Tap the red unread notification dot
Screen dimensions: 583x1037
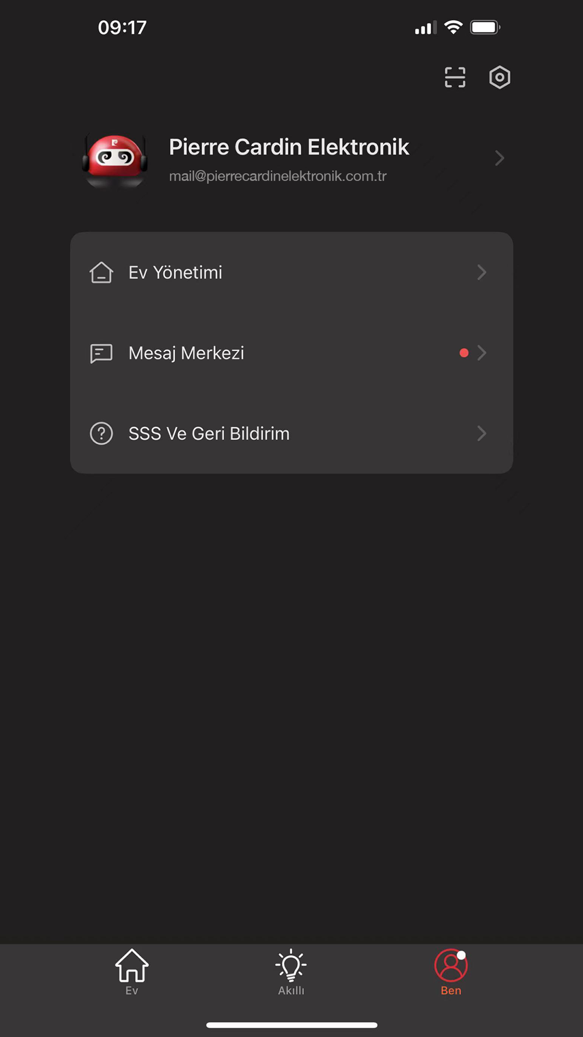pyautogui.click(x=464, y=353)
